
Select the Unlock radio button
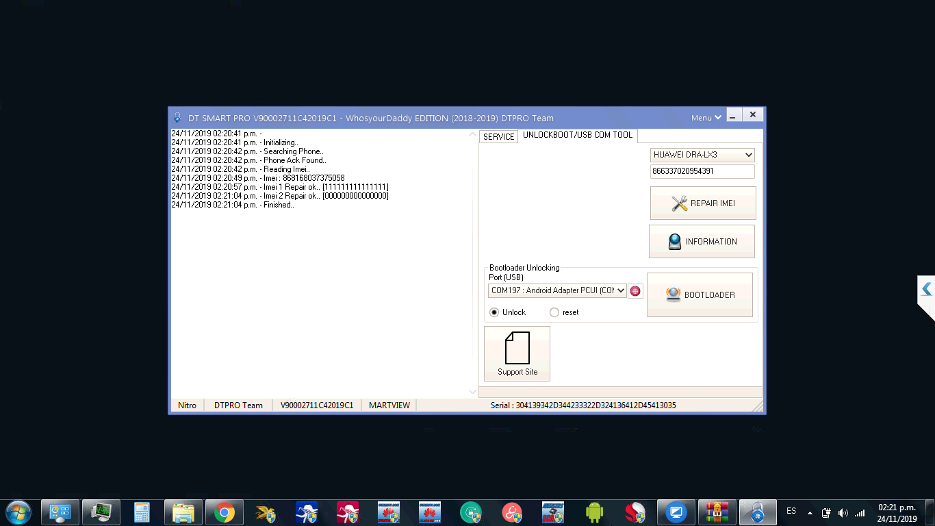(494, 312)
